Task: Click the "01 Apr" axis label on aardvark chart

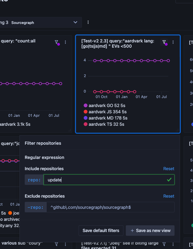Action: click(142, 97)
